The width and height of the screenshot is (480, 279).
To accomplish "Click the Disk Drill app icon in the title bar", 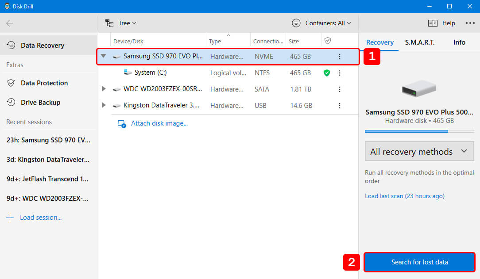I will click(7, 6).
